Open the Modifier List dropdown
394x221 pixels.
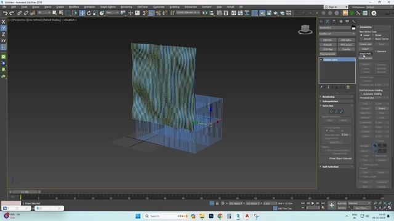click(x=337, y=34)
